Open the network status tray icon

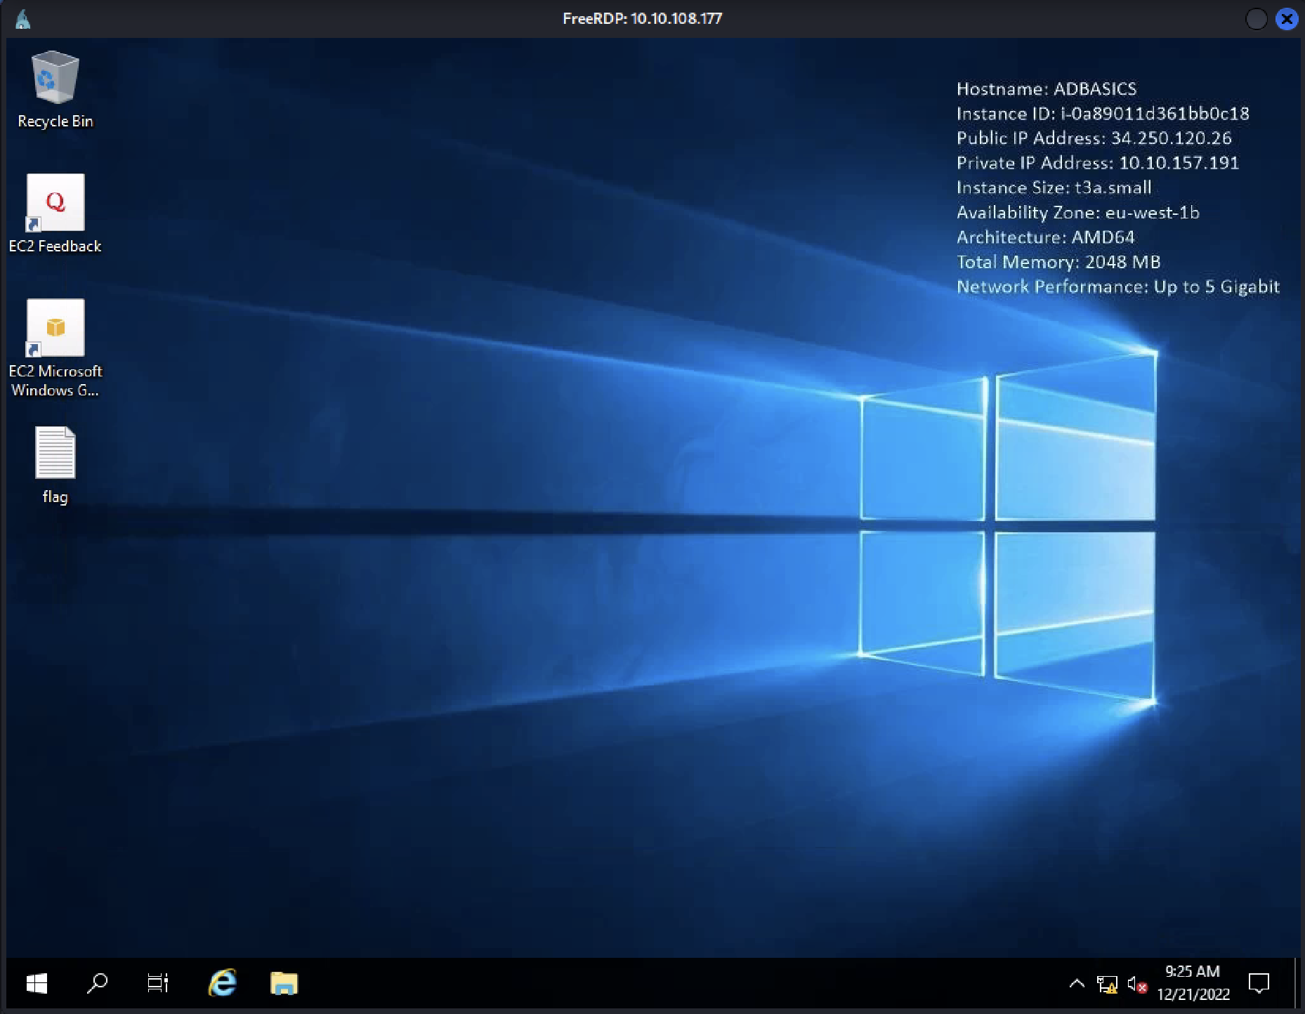[x=1107, y=985]
